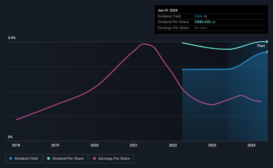Click the 2022 x-axis label

(x=173, y=145)
